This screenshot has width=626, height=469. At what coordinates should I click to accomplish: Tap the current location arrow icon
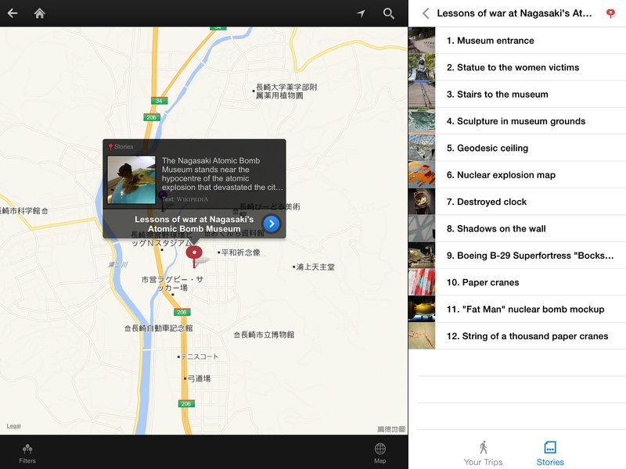[361, 13]
